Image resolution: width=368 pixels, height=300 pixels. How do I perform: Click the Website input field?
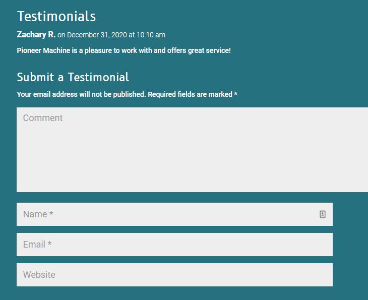click(174, 275)
